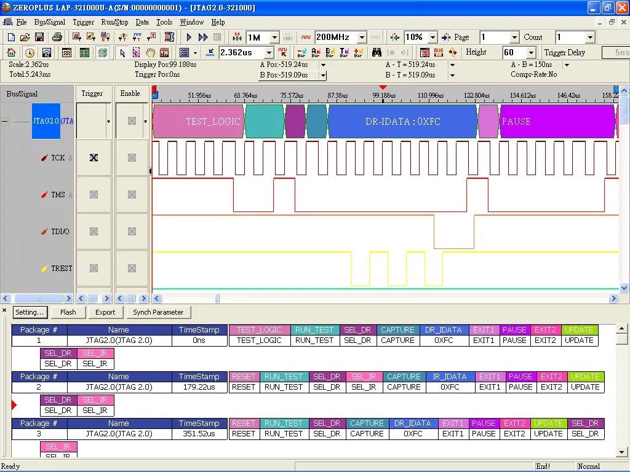Screen dimensions: 630x472
Task: Open the Height 60 dropdown
Action: pos(531,53)
